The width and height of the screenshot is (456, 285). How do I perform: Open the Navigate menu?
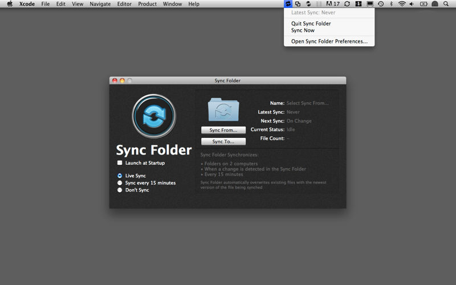click(x=100, y=4)
